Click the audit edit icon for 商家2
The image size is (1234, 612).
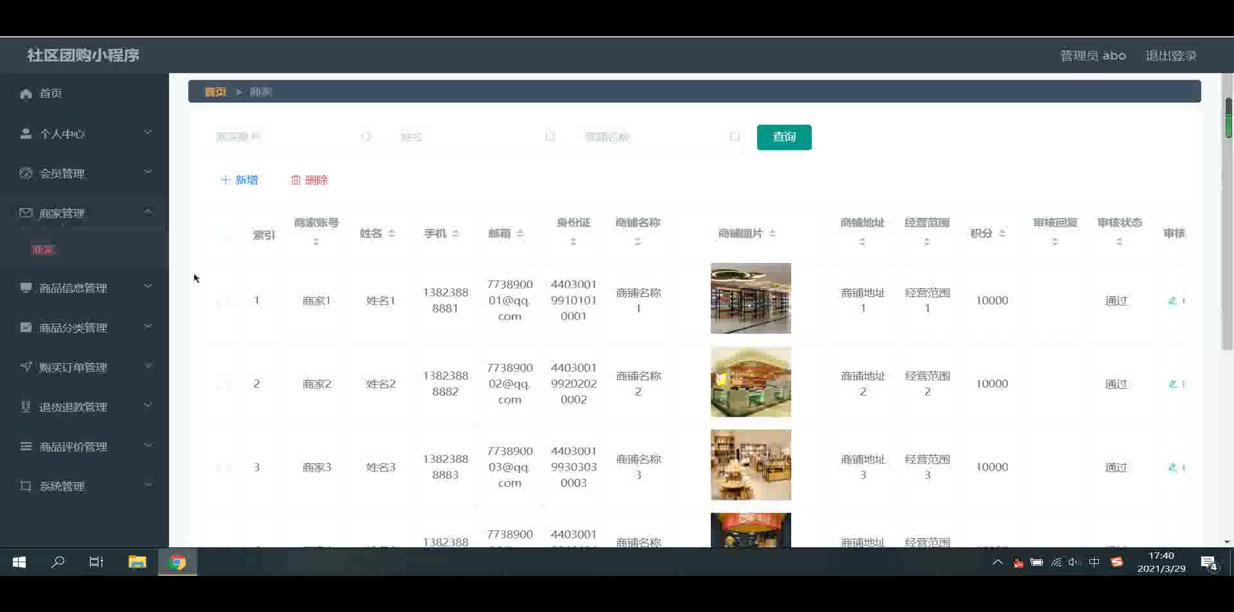[1172, 384]
